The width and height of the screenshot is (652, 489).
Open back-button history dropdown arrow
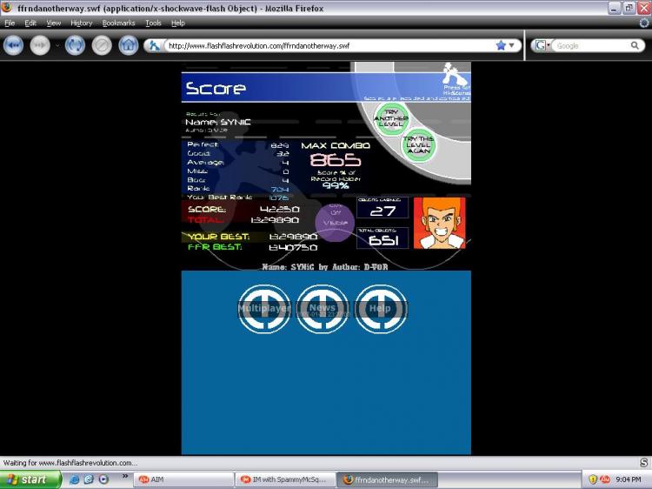tap(57, 45)
